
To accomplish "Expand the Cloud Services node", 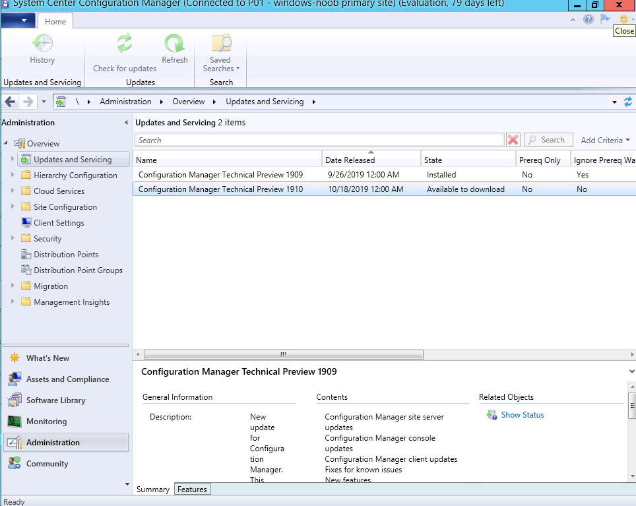I will pyautogui.click(x=13, y=191).
